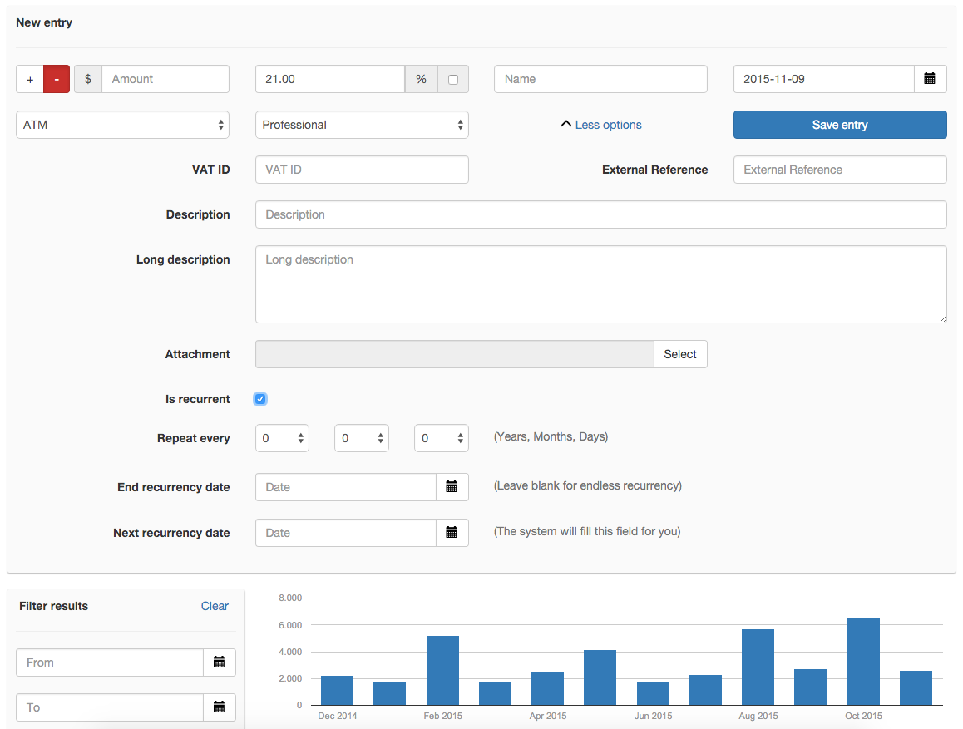Click the 'Long description' bold label

click(183, 259)
